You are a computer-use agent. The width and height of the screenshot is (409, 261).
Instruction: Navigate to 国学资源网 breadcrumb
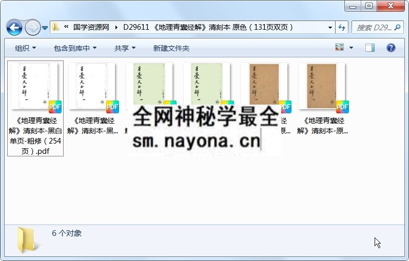coord(91,27)
